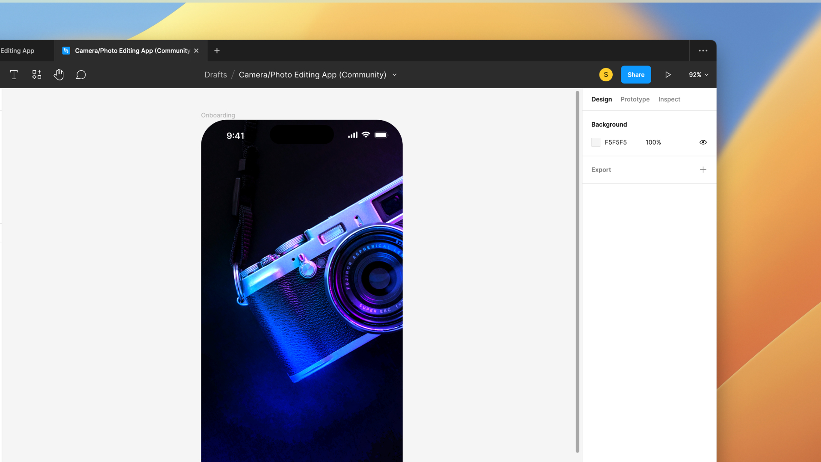The image size is (821, 462).
Task: Click the battery icon in phone status bar
Action: pyautogui.click(x=381, y=135)
